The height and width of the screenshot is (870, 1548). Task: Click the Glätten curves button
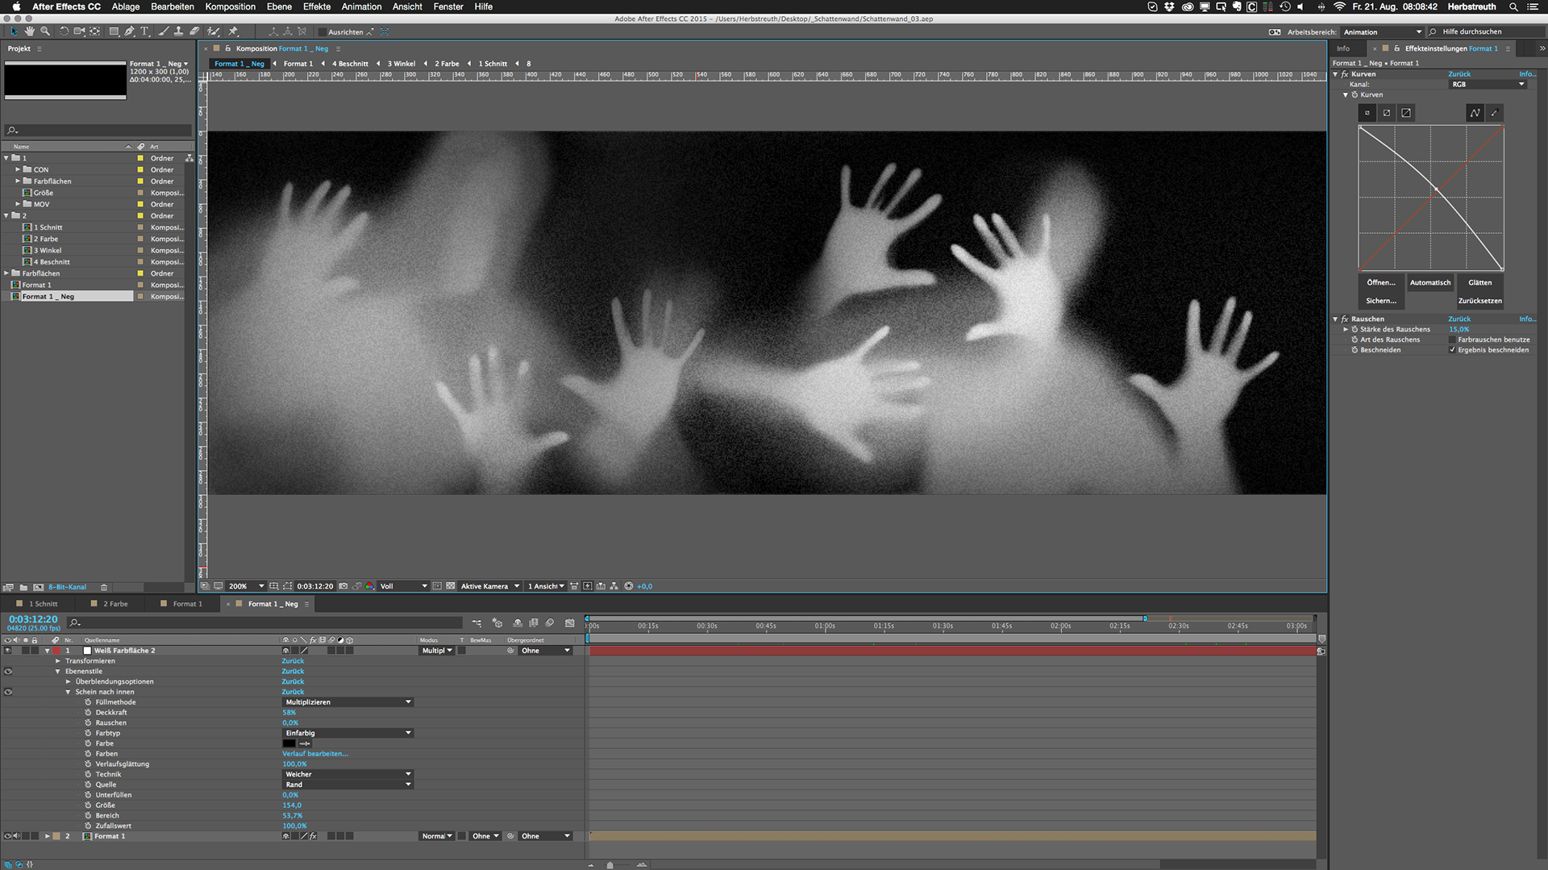[1479, 283]
